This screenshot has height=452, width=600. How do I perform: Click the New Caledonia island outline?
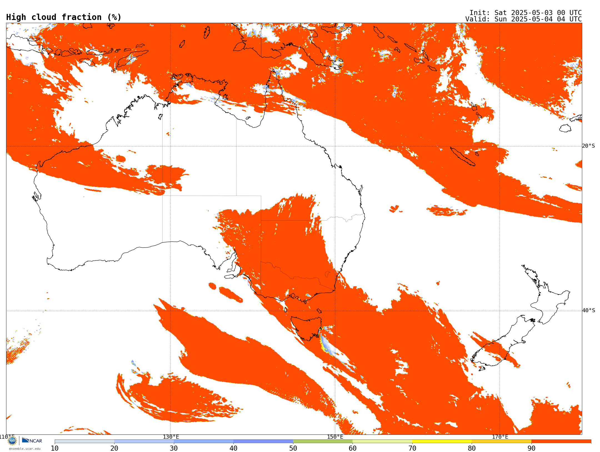click(x=462, y=156)
